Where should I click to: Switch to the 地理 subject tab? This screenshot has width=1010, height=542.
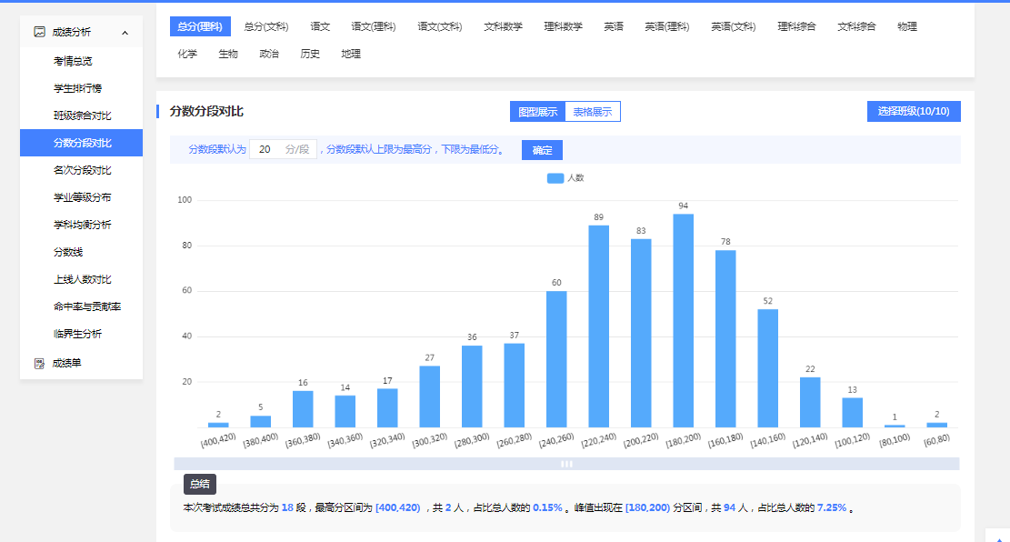point(351,54)
